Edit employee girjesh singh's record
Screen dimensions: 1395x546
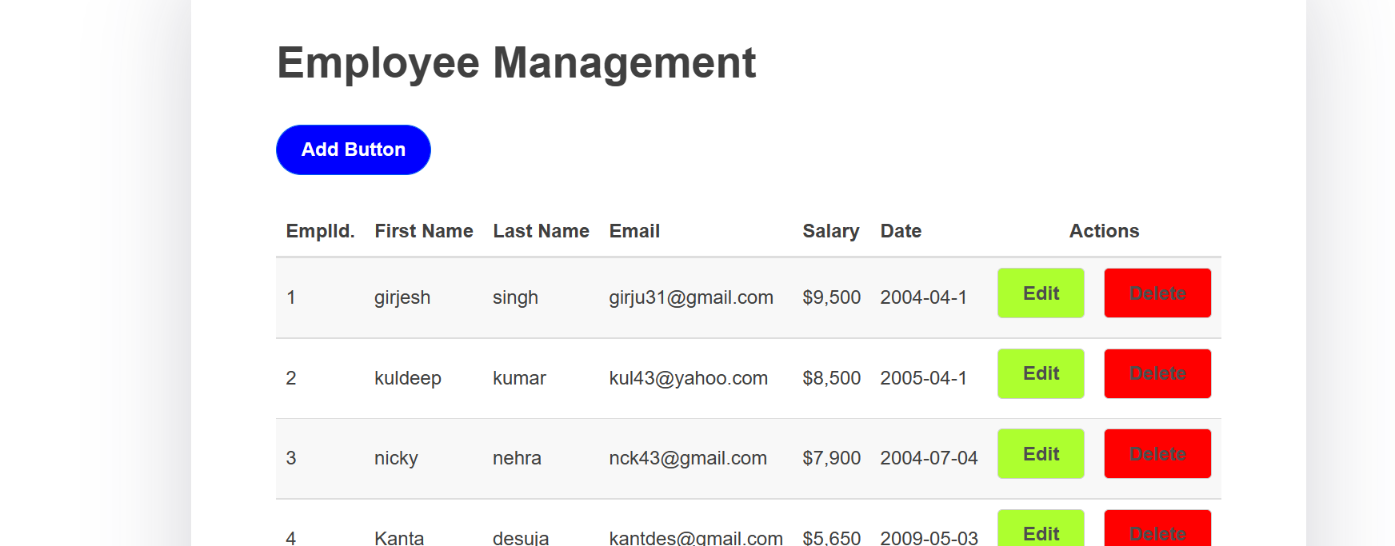point(1041,293)
